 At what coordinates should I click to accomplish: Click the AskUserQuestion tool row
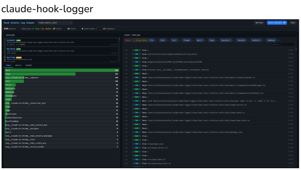coord(62,118)
